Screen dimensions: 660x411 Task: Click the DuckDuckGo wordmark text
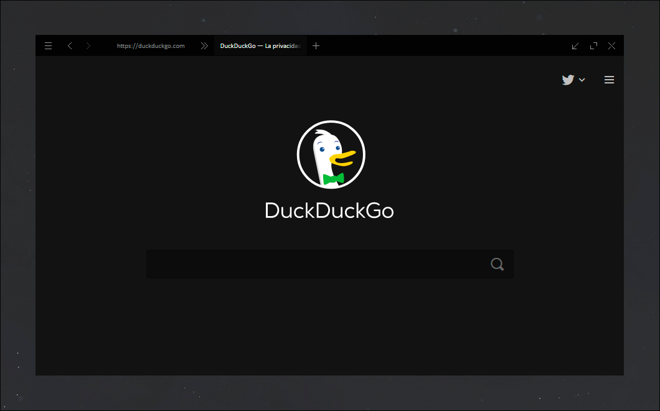point(329,210)
